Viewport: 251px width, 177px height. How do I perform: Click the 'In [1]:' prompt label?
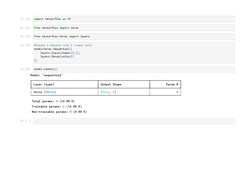pyautogui.click(x=25, y=19)
